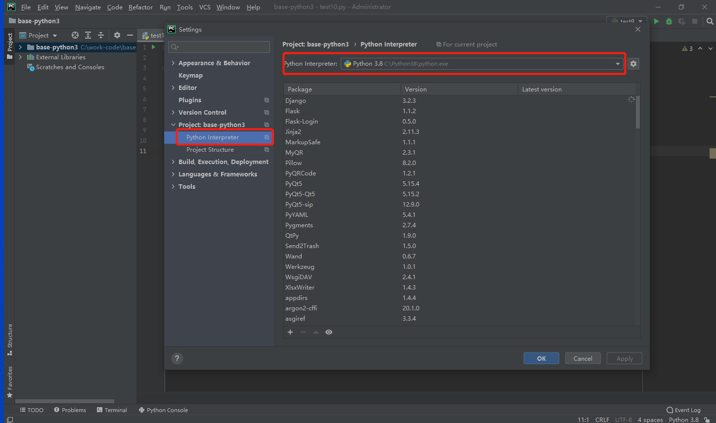Toggle show early releases eye icon
This screenshot has height=423, width=716.
pyautogui.click(x=329, y=332)
